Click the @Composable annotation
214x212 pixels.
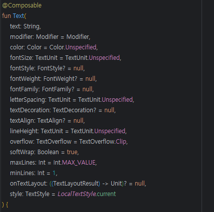pyautogui.click(x=22, y=5)
